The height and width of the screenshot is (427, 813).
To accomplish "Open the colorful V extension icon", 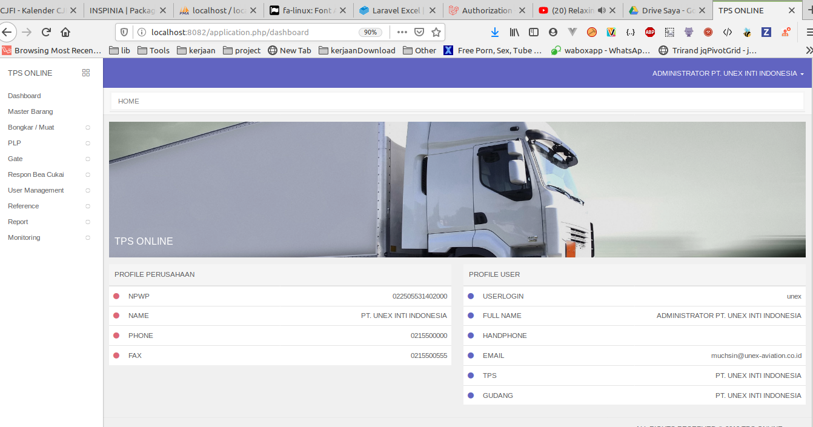I will [x=611, y=32].
